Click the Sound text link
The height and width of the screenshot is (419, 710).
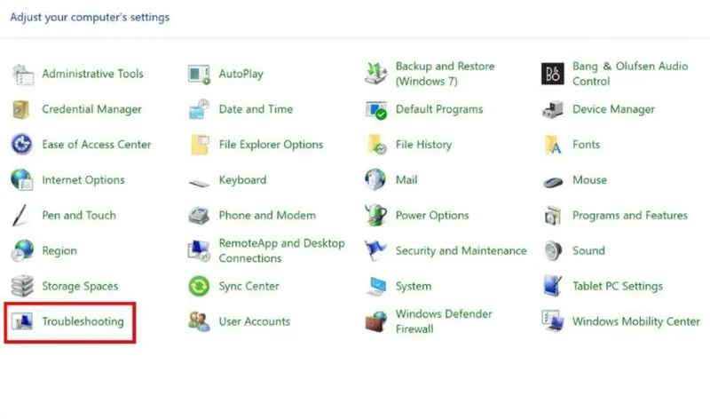(x=588, y=250)
